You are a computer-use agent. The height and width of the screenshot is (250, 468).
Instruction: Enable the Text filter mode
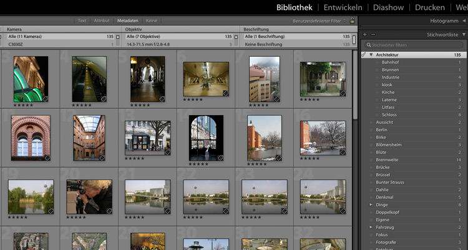click(x=82, y=21)
